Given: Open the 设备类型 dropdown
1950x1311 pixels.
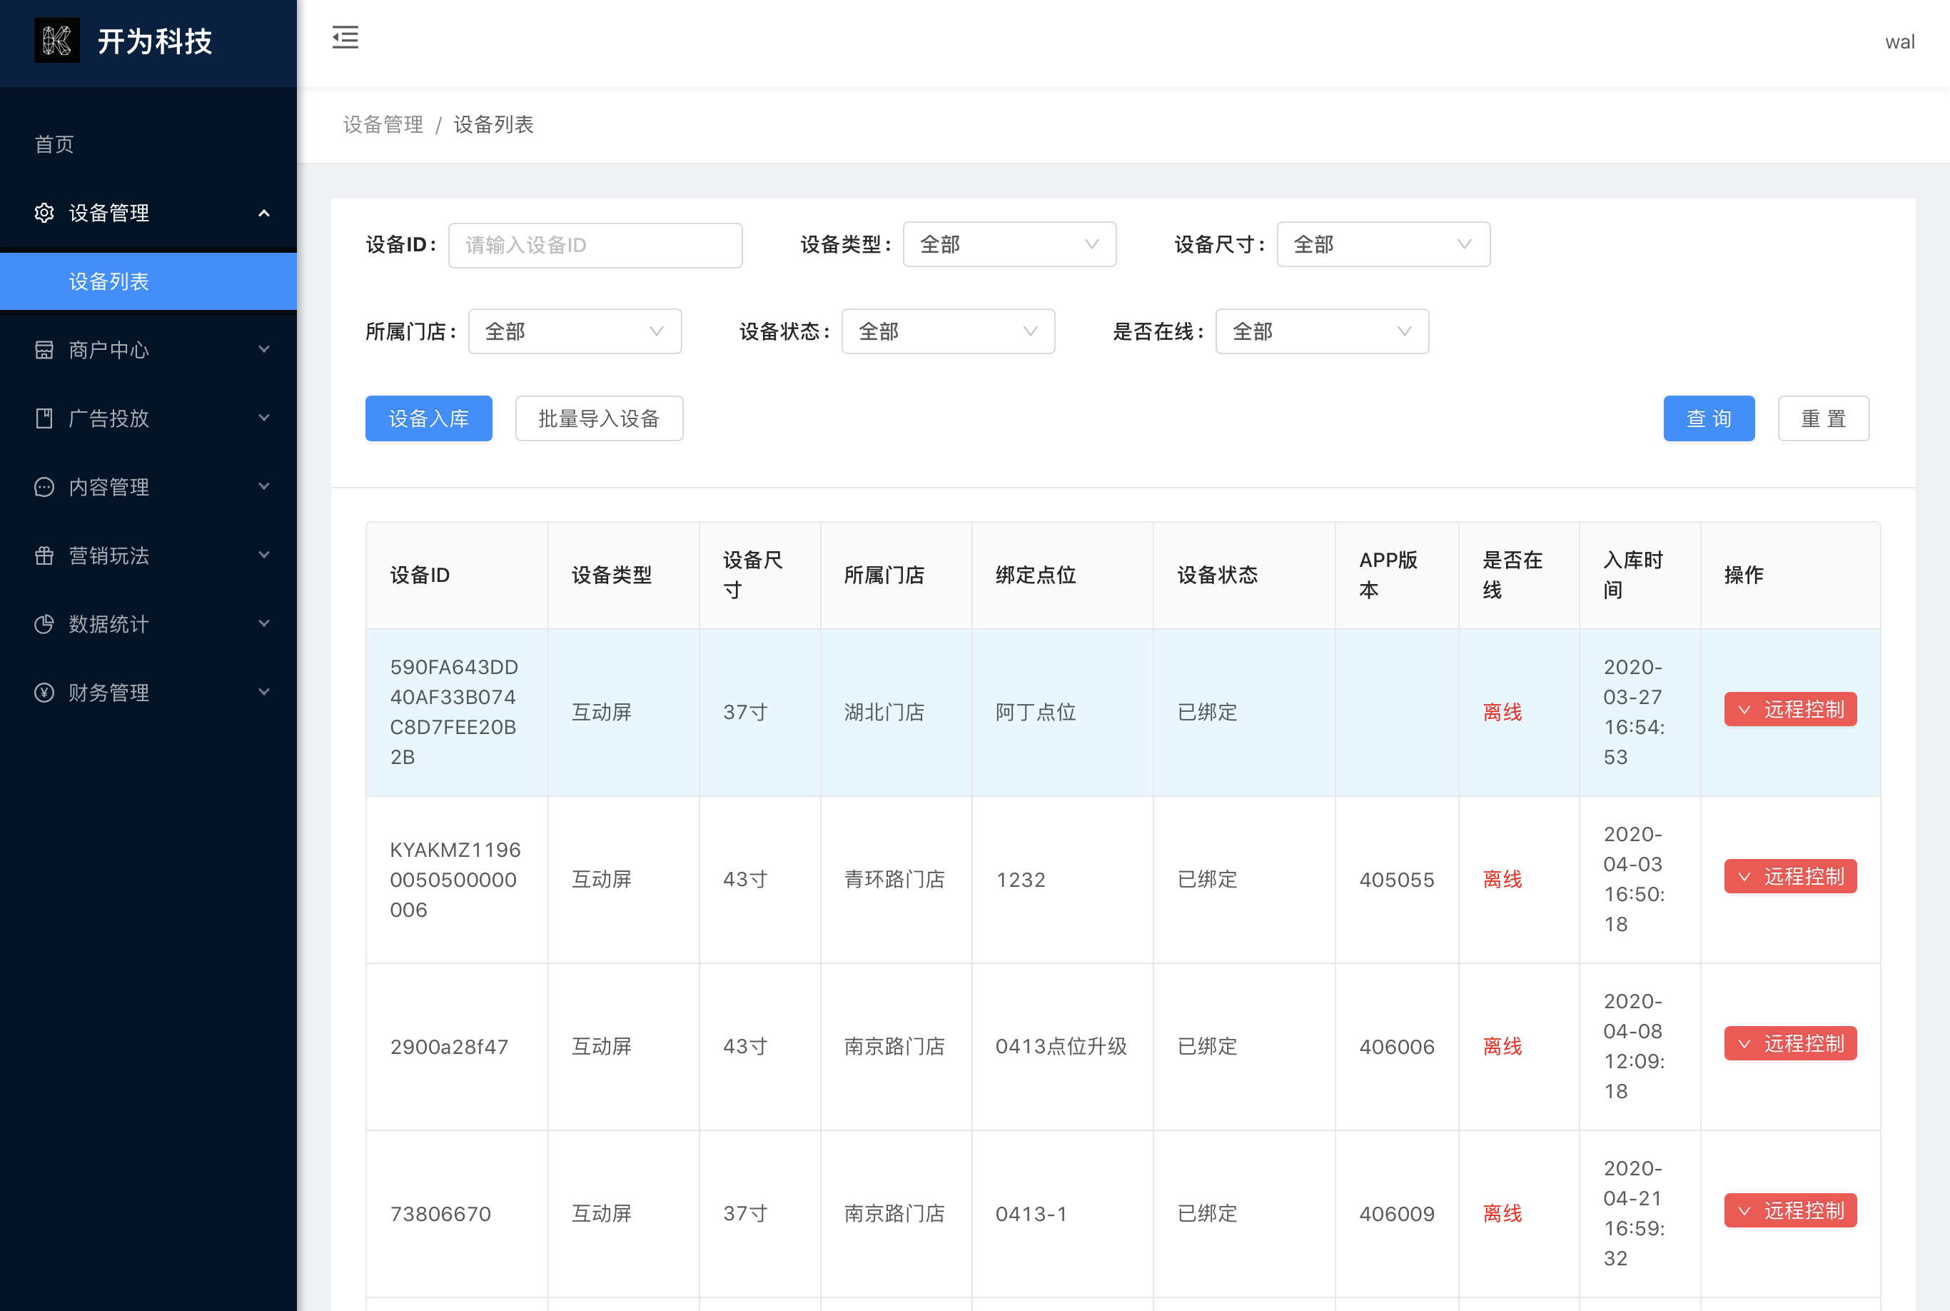Looking at the screenshot, I should point(1009,244).
